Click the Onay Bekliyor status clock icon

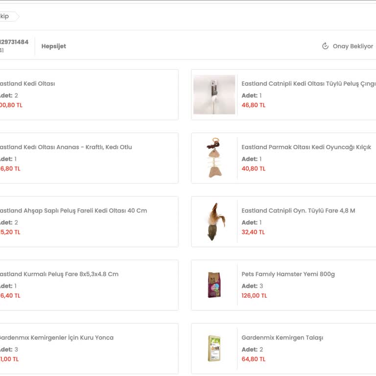point(325,46)
